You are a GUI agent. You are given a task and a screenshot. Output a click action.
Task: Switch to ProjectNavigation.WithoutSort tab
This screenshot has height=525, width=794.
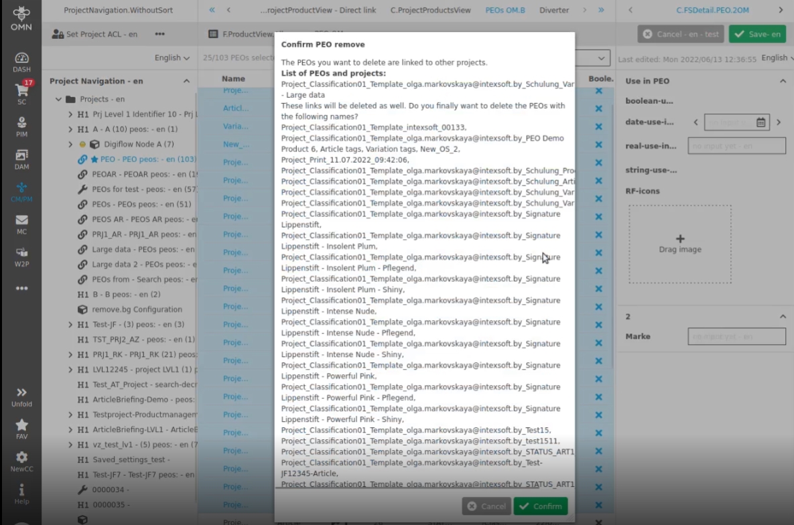click(118, 9)
